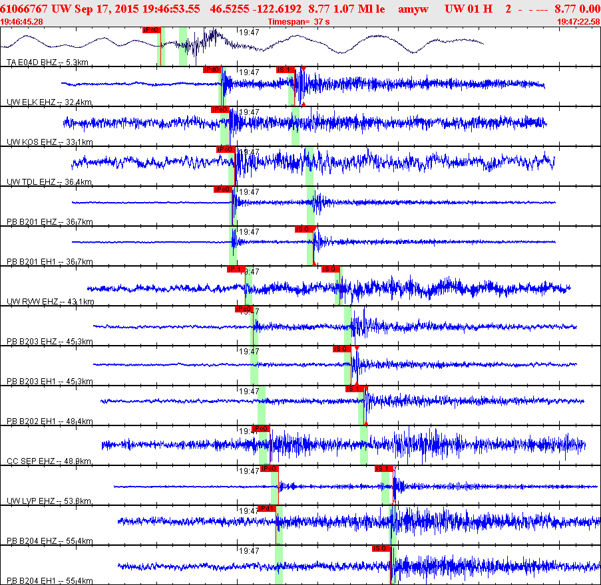Select the iPc0 pick flag on UW TDL trace
This screenshot has width=601, height=585.
[225, 150]
